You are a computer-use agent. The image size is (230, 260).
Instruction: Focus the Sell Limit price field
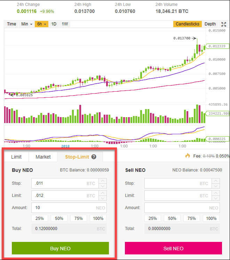coord(178,196)
